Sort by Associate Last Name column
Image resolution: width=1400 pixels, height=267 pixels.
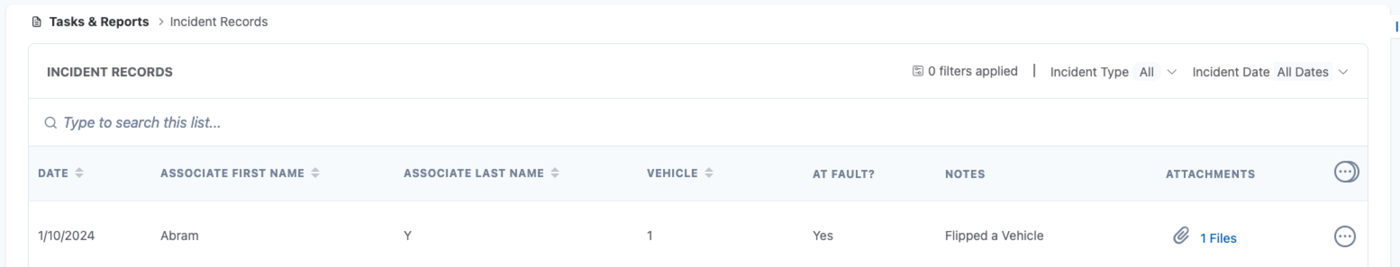pos(555,173)
